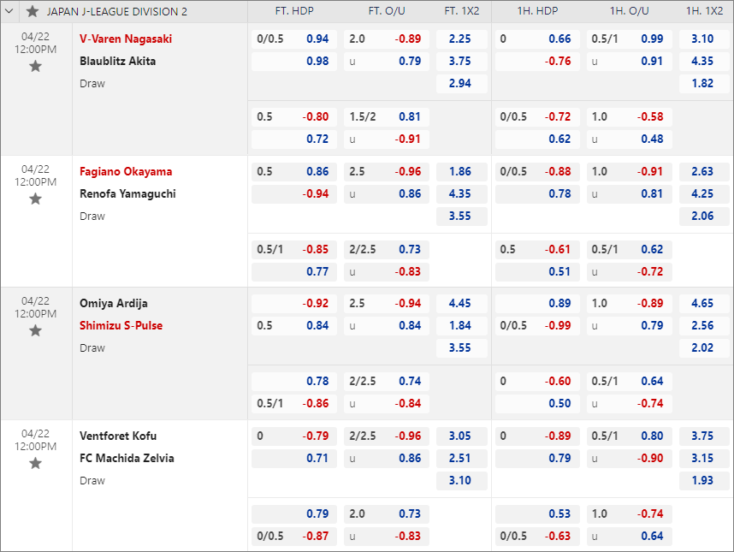Pick Shimizu S-Pulse FT handicap 0.5 at 0.84
This screenshot has width=734, height=552.
[x=294, y=325]
